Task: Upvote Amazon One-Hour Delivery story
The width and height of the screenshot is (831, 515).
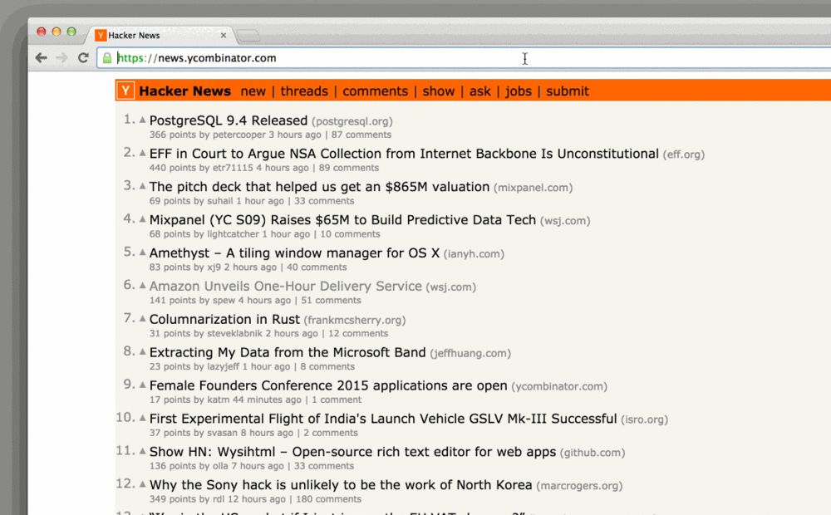Action: tap(142, 286)
